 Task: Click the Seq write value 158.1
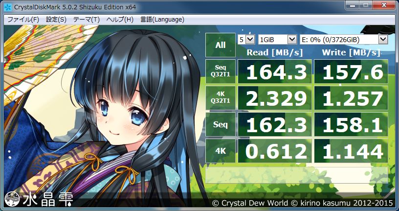351,124
